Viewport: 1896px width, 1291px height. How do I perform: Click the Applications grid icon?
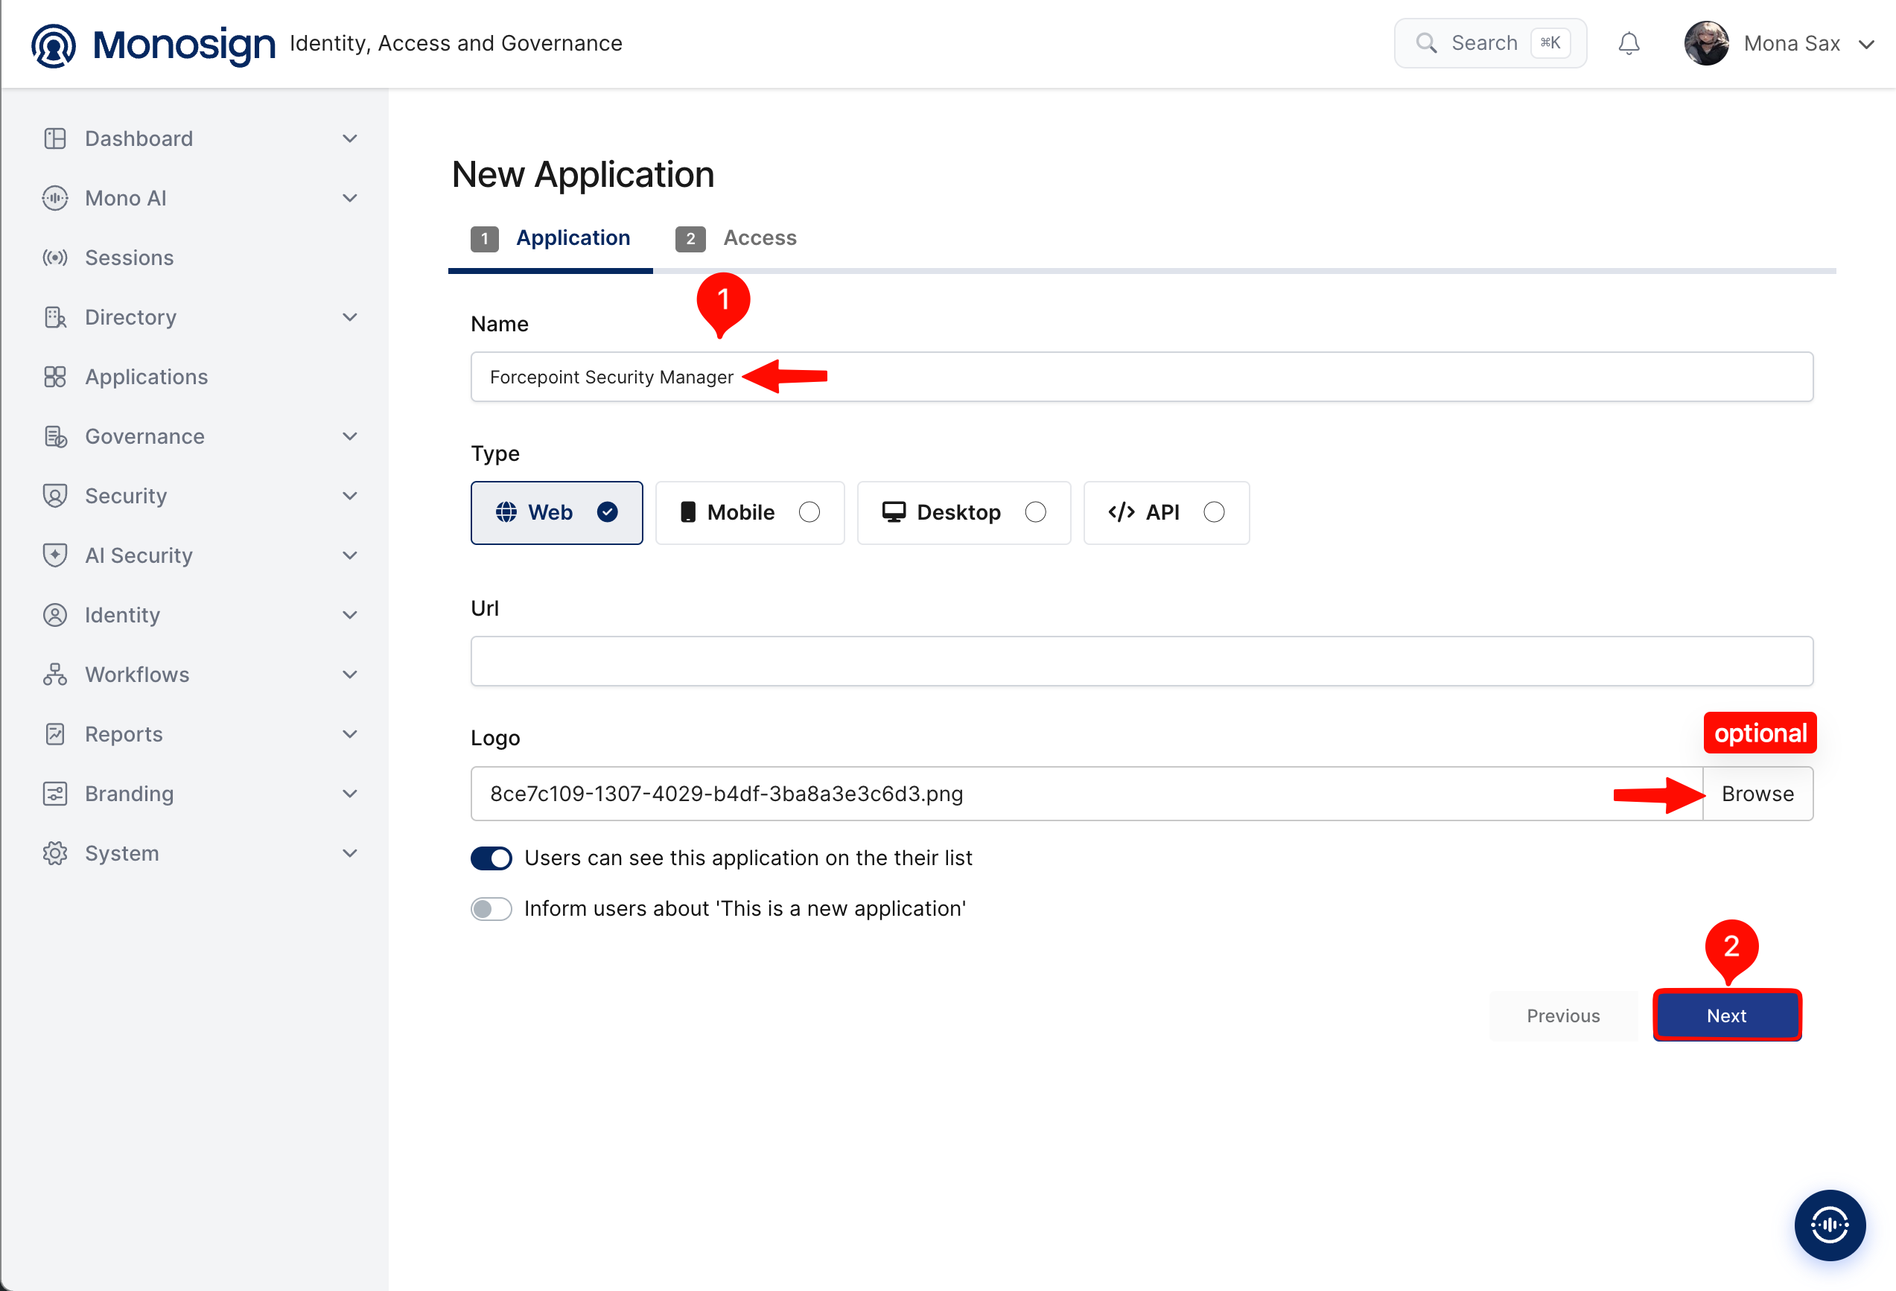click(54, 377)
